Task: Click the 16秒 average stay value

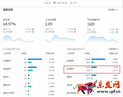Action: pyautogui.click(x=91, y=24)
